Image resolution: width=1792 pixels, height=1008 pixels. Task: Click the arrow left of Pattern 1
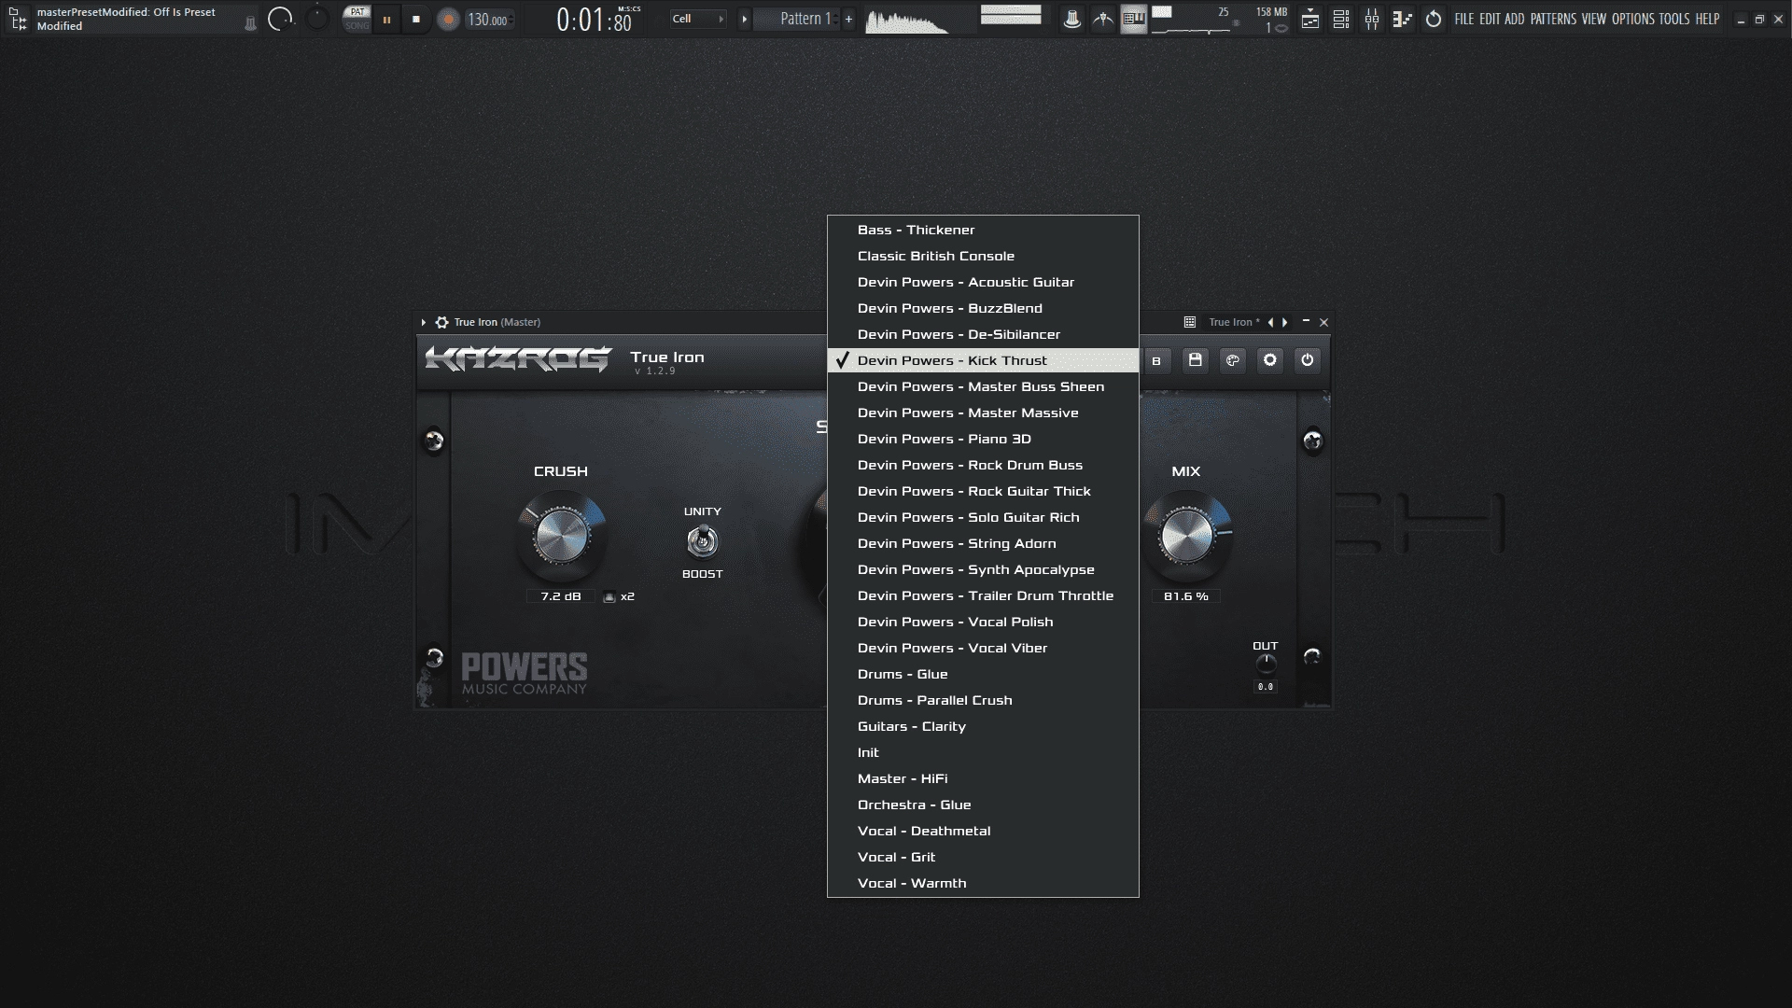[744, 19]
